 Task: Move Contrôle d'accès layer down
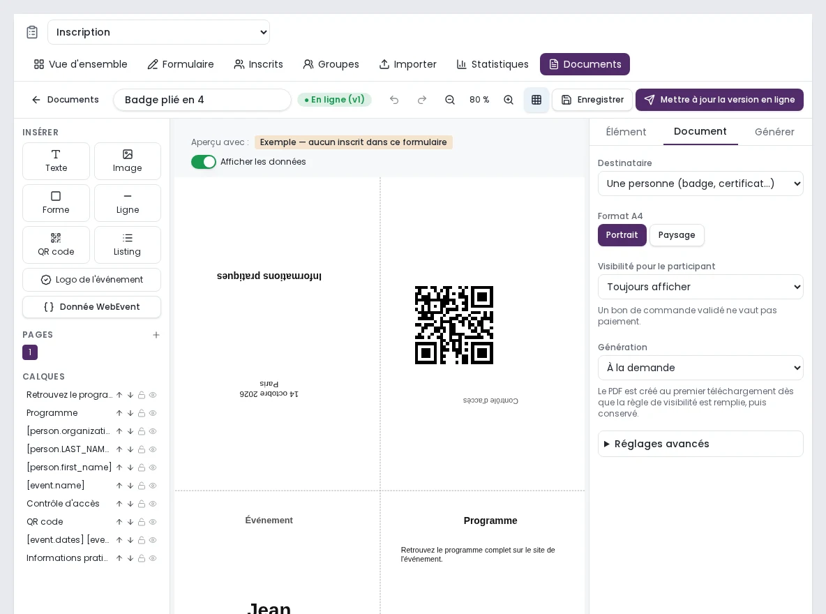(130, 504)
